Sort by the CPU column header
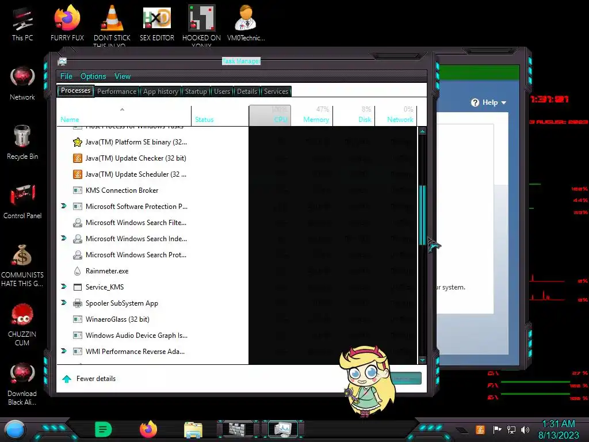This screenshot has height=442, width=589. (x=270, y=115)
